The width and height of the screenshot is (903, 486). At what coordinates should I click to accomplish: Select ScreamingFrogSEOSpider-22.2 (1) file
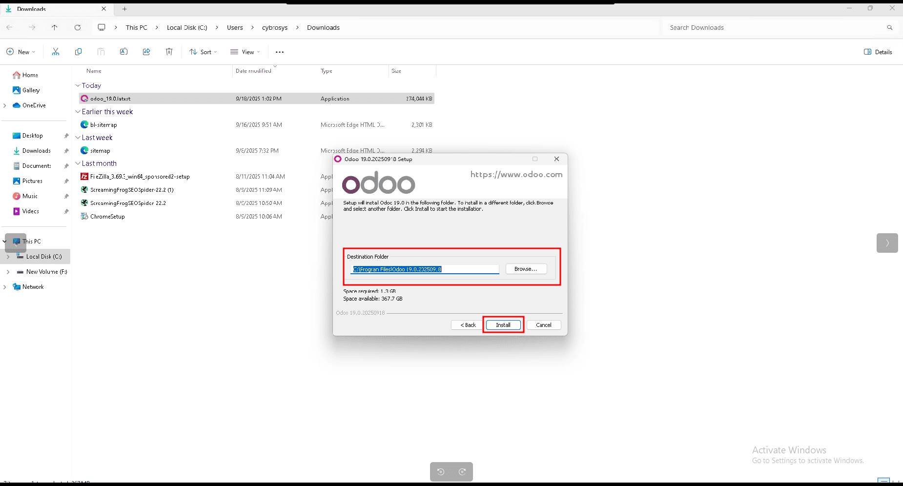click(256, 190)
